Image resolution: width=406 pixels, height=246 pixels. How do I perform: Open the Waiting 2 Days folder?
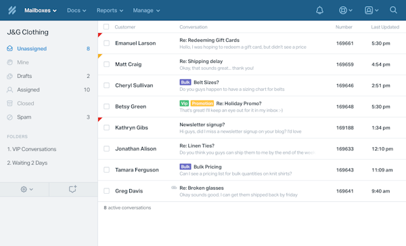pos(27,163)
